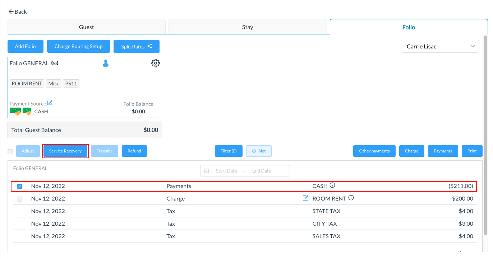Click the info icon beside CASH
Image resolution: width=493 pixels, height=259 pixels.
click(x=332, y=185)
